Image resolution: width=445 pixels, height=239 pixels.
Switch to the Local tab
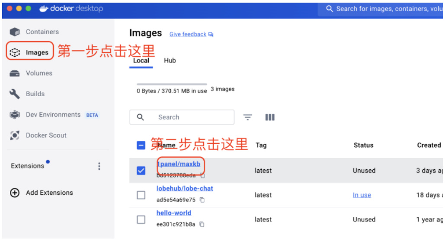click(141, 61)
